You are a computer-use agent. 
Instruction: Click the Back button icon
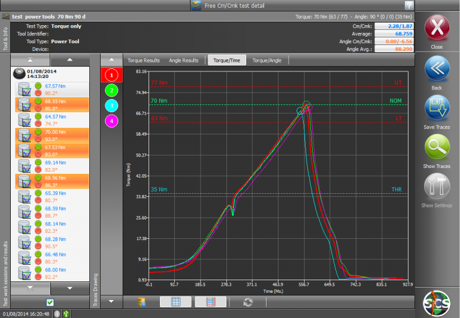[x=437, y=68]
